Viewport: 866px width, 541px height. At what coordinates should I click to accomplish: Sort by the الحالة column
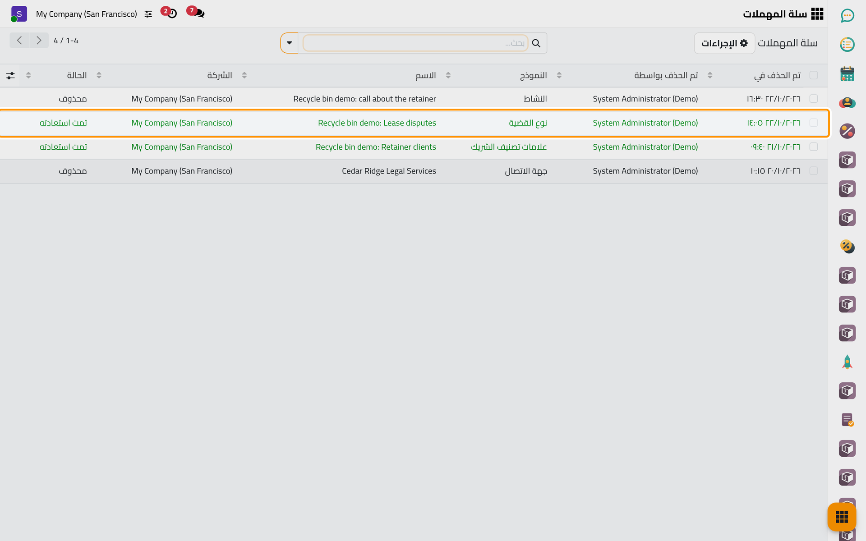pos(77,75)
